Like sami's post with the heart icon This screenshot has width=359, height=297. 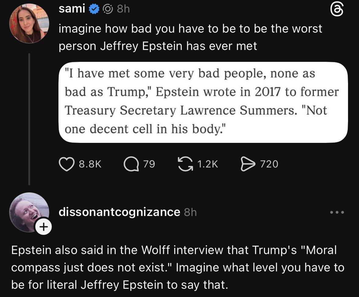tap(66, 164)
